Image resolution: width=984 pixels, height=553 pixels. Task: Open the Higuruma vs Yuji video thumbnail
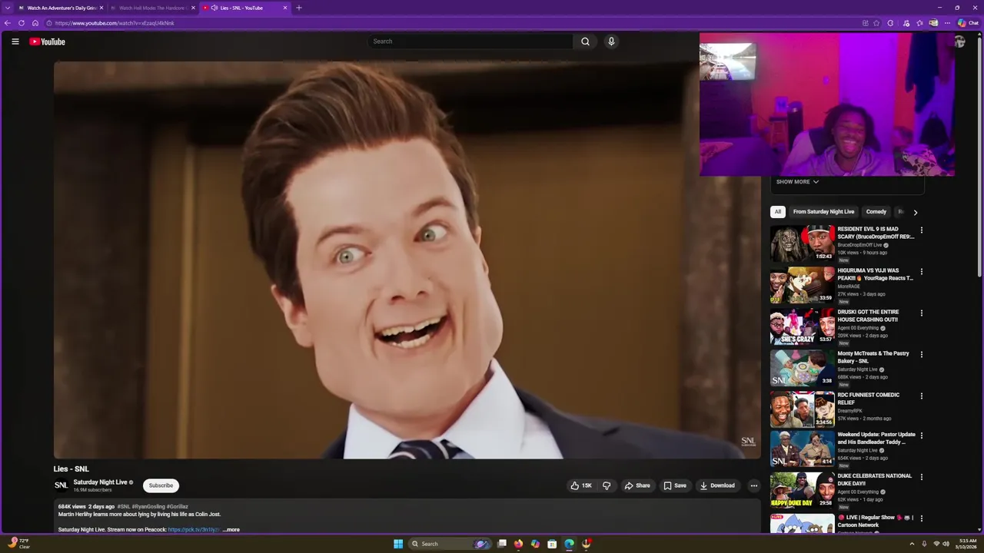[803, 285]
